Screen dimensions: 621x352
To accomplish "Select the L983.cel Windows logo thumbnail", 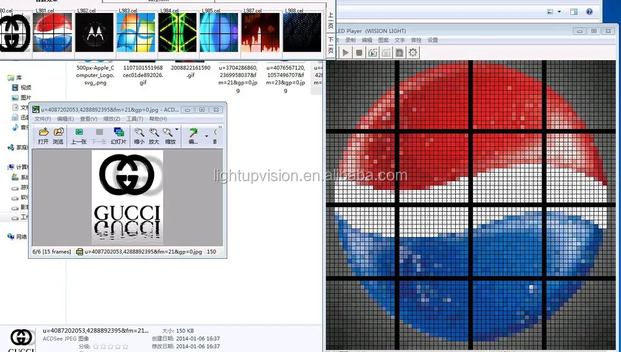I will 136,32.
